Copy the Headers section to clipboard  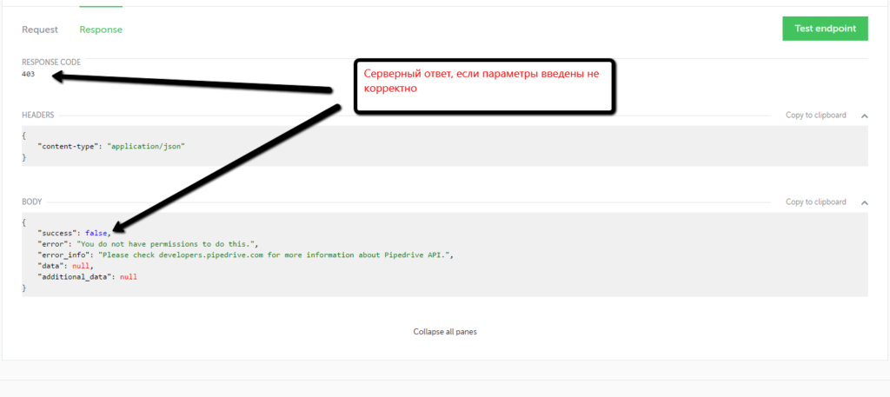point(815,116)
